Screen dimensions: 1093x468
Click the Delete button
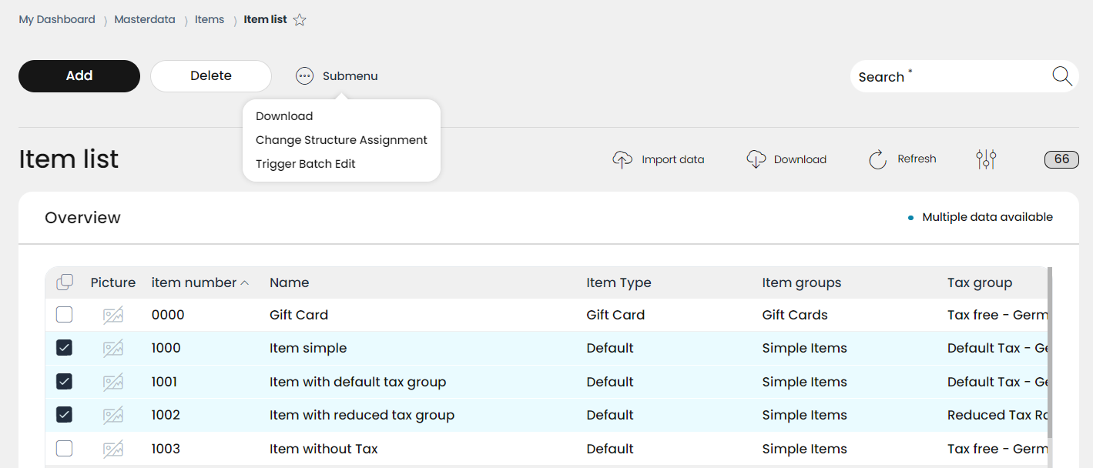[x=211, y=76]
